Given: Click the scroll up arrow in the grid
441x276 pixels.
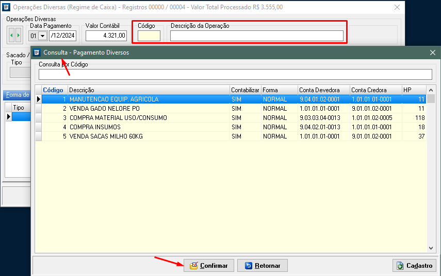Looking at the screenshot, I should click(x=431, y=90).
